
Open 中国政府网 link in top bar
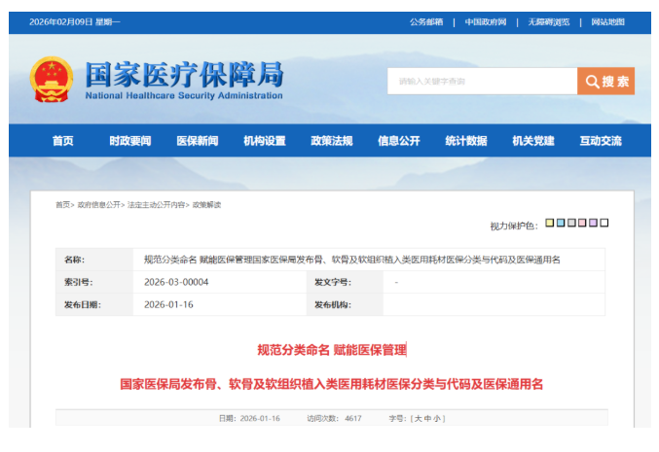[485, 21]
